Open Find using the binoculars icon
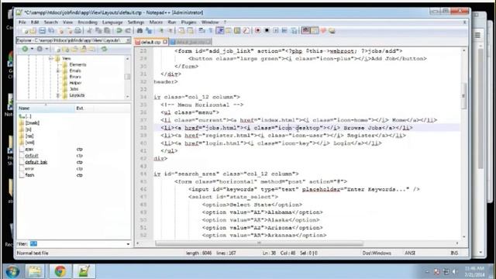This screenshot has height=279, width=496. (x=139, y=31)
